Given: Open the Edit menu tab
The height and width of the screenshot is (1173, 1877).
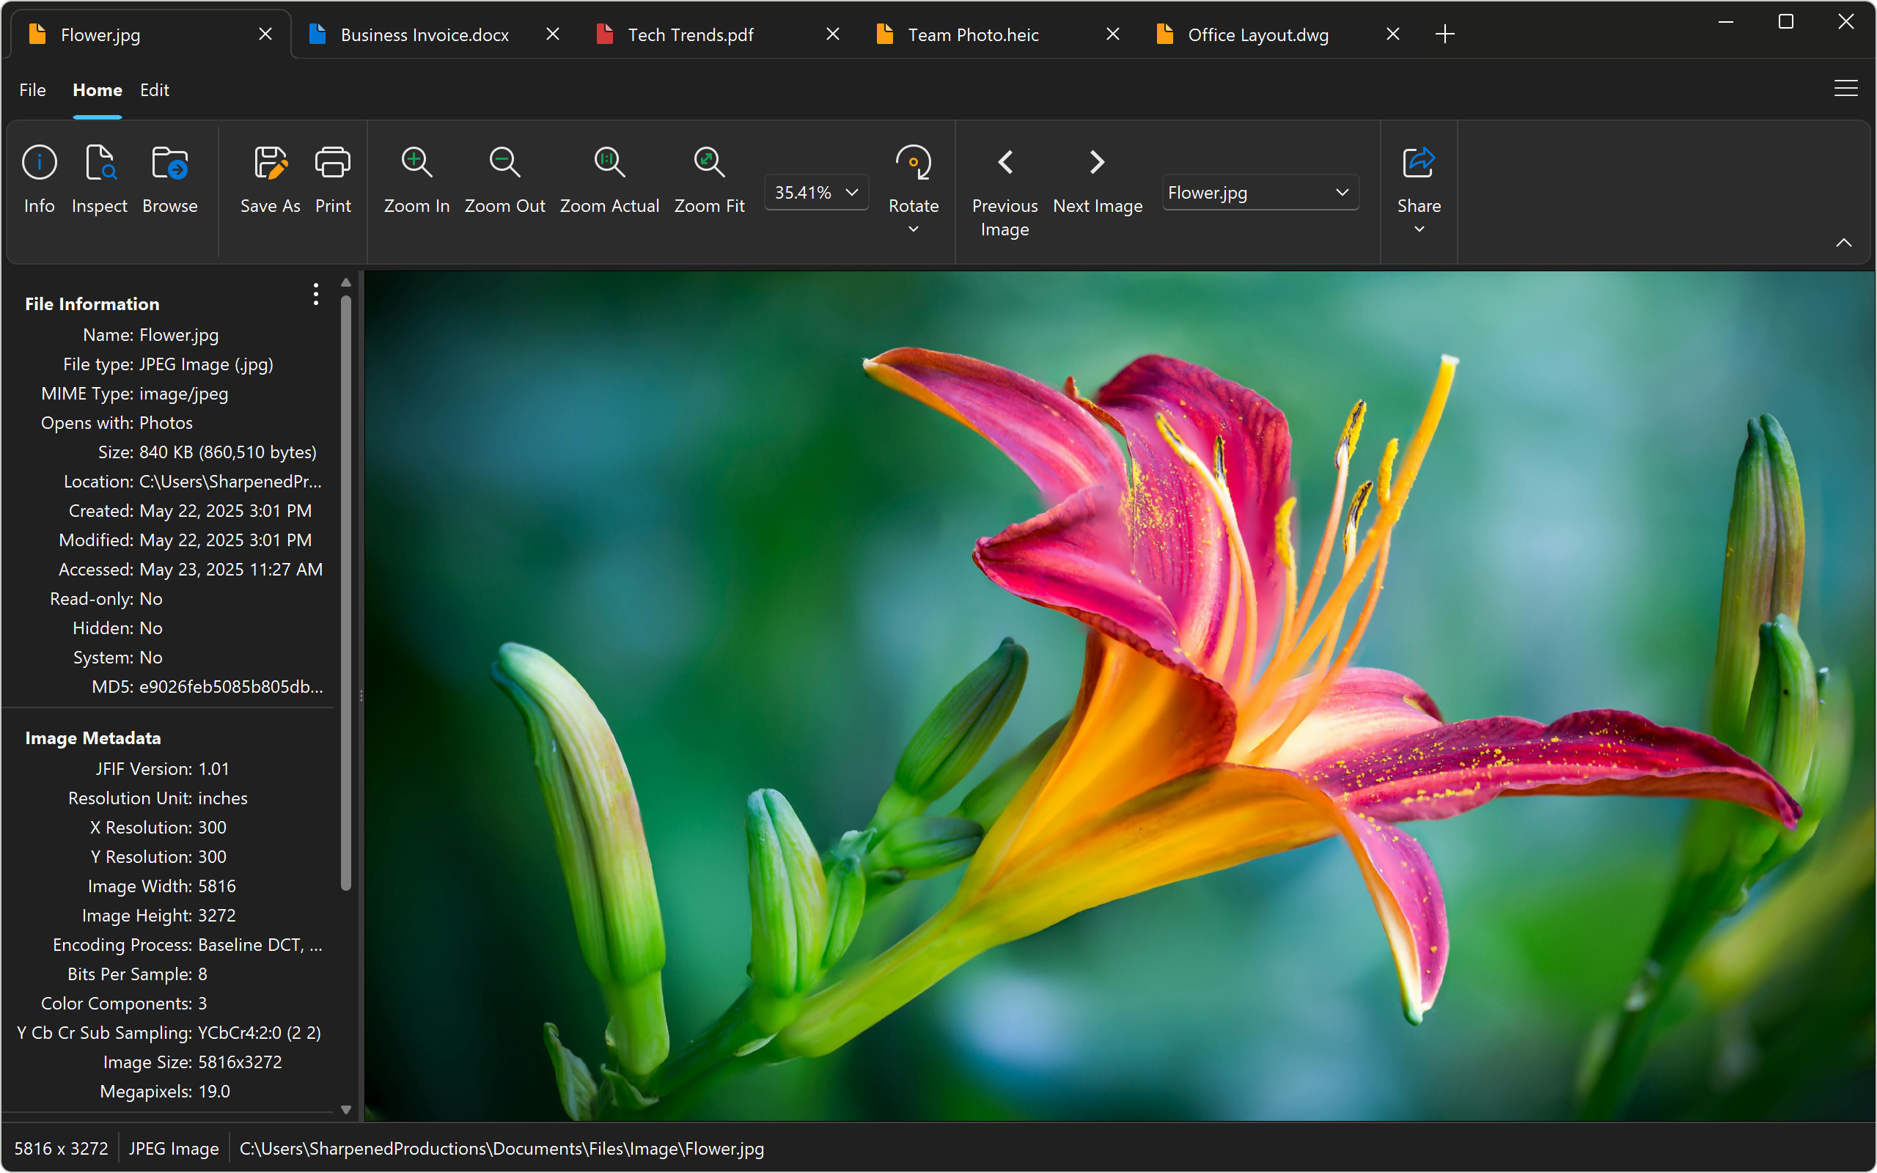Looking at the screenshot, I should click(x=155, y=90).
